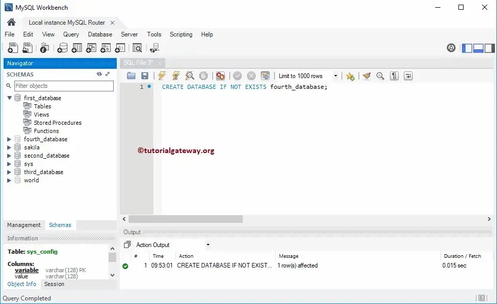Switch to the Management tab
Image resolution: width=497 pixels, height=304 pixels.
pos(24,225)
